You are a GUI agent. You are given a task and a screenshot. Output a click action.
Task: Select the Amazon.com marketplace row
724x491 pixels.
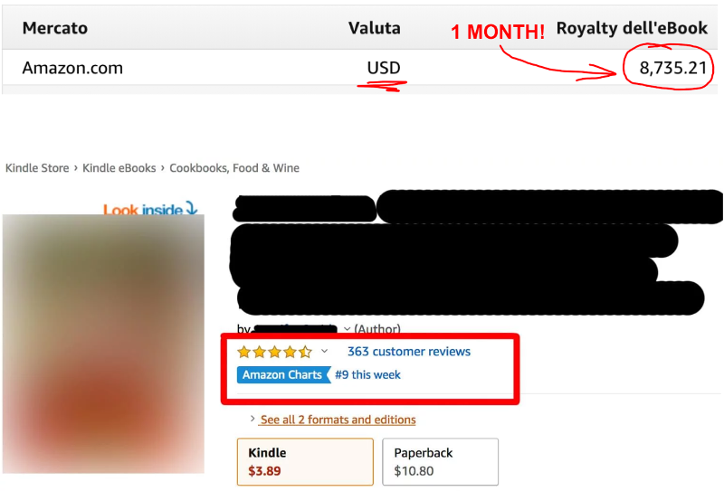pos(359,68)
